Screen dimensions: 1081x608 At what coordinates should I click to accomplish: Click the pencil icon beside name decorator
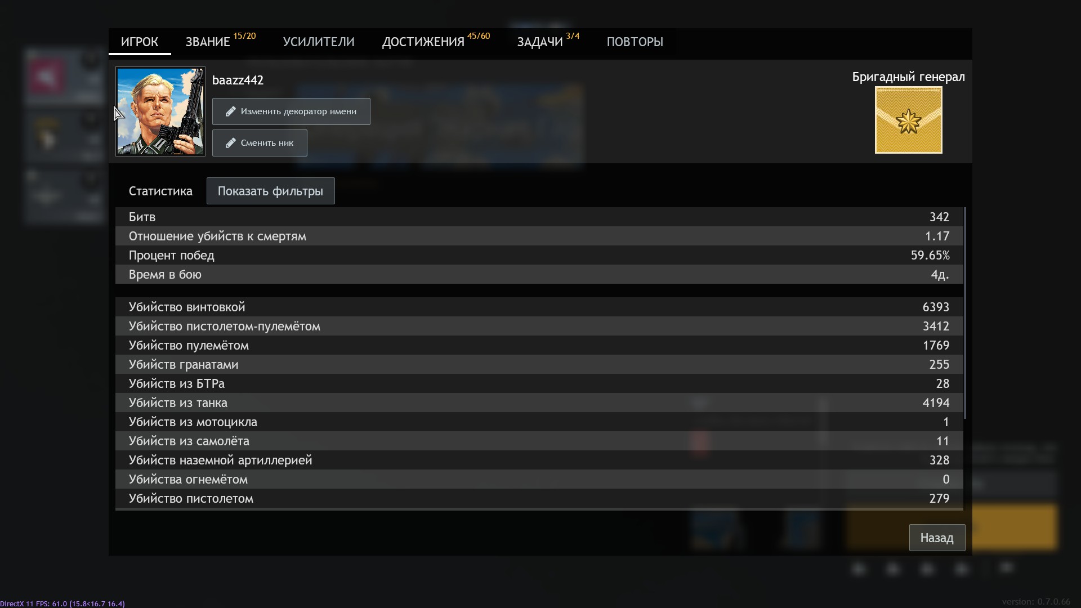230,111
